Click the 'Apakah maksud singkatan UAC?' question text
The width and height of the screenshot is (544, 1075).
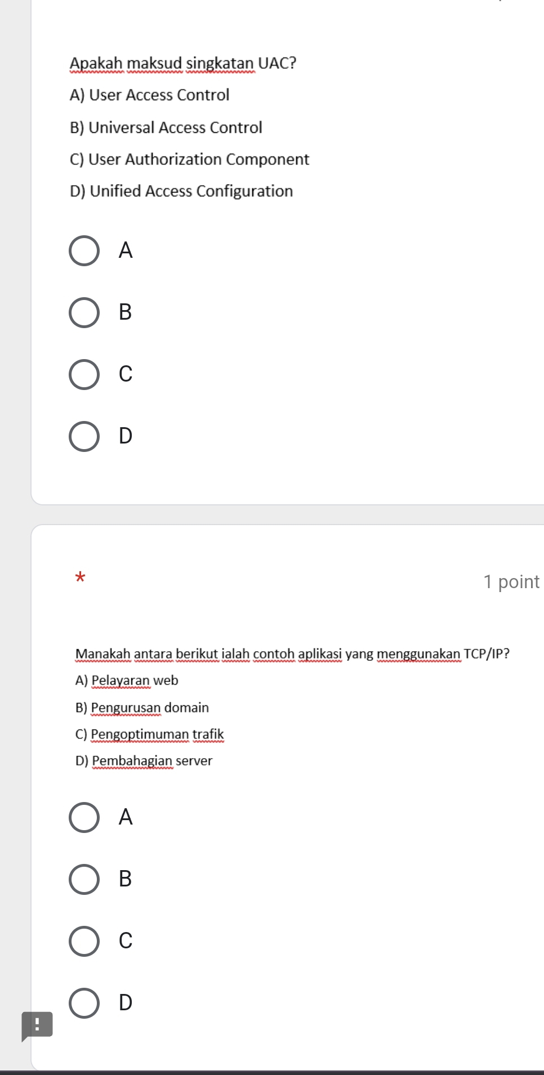(x=182, y=63)
